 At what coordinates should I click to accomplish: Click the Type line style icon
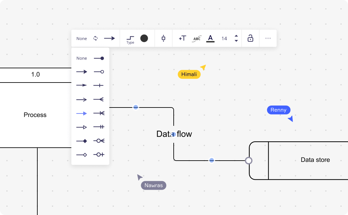[130, 37]
